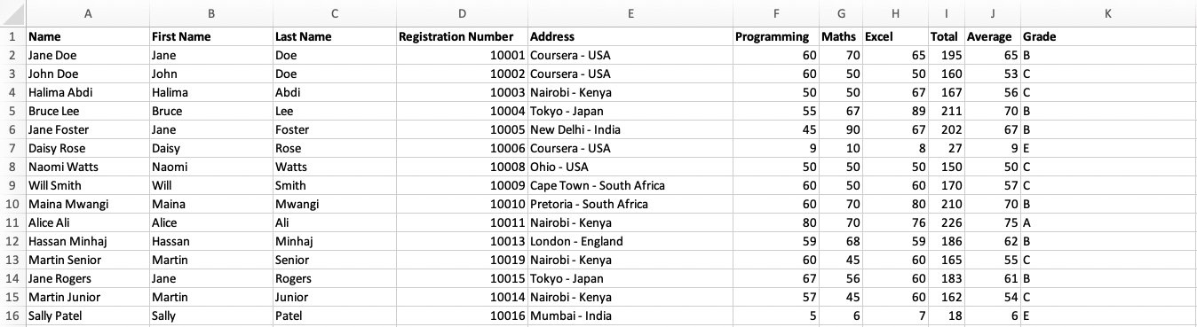This screenshot has width=1197, height=327.
Task: Select column D header
Action: (462, 13)
